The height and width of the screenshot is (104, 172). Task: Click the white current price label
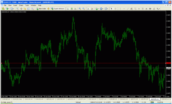point(168,68)
